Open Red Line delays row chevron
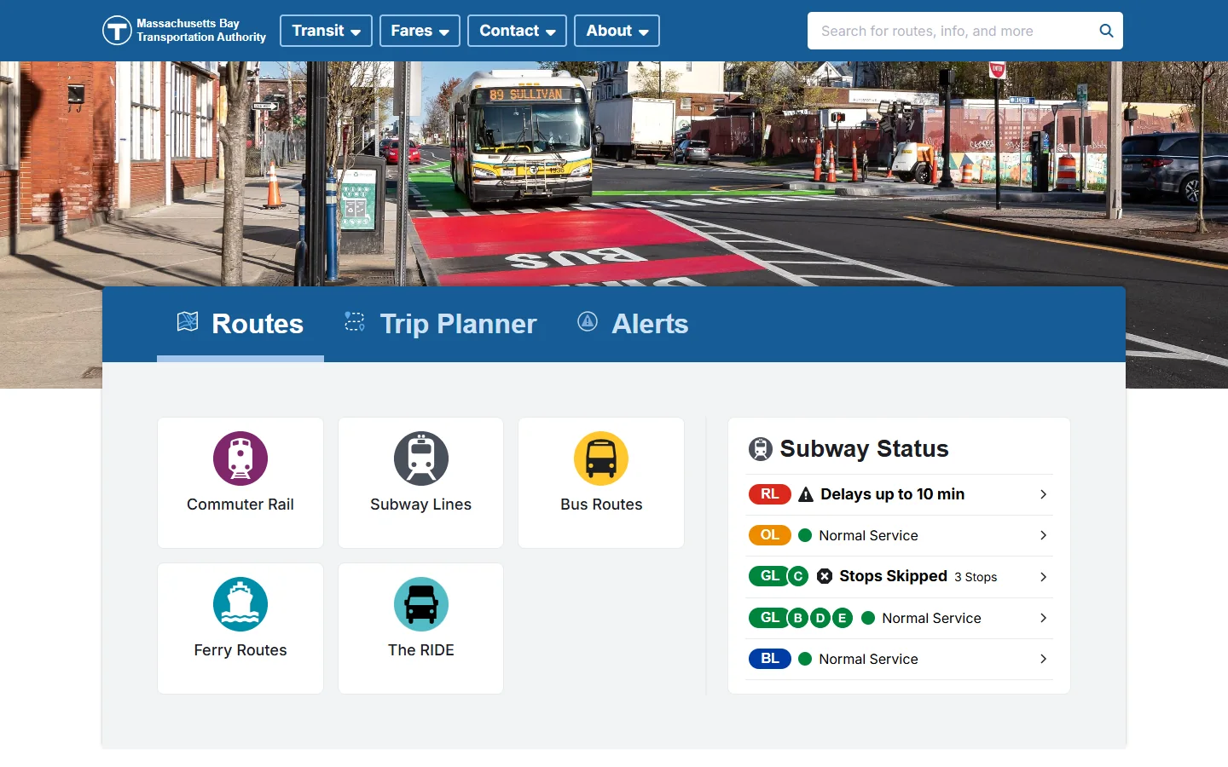 coord(1043,494)
